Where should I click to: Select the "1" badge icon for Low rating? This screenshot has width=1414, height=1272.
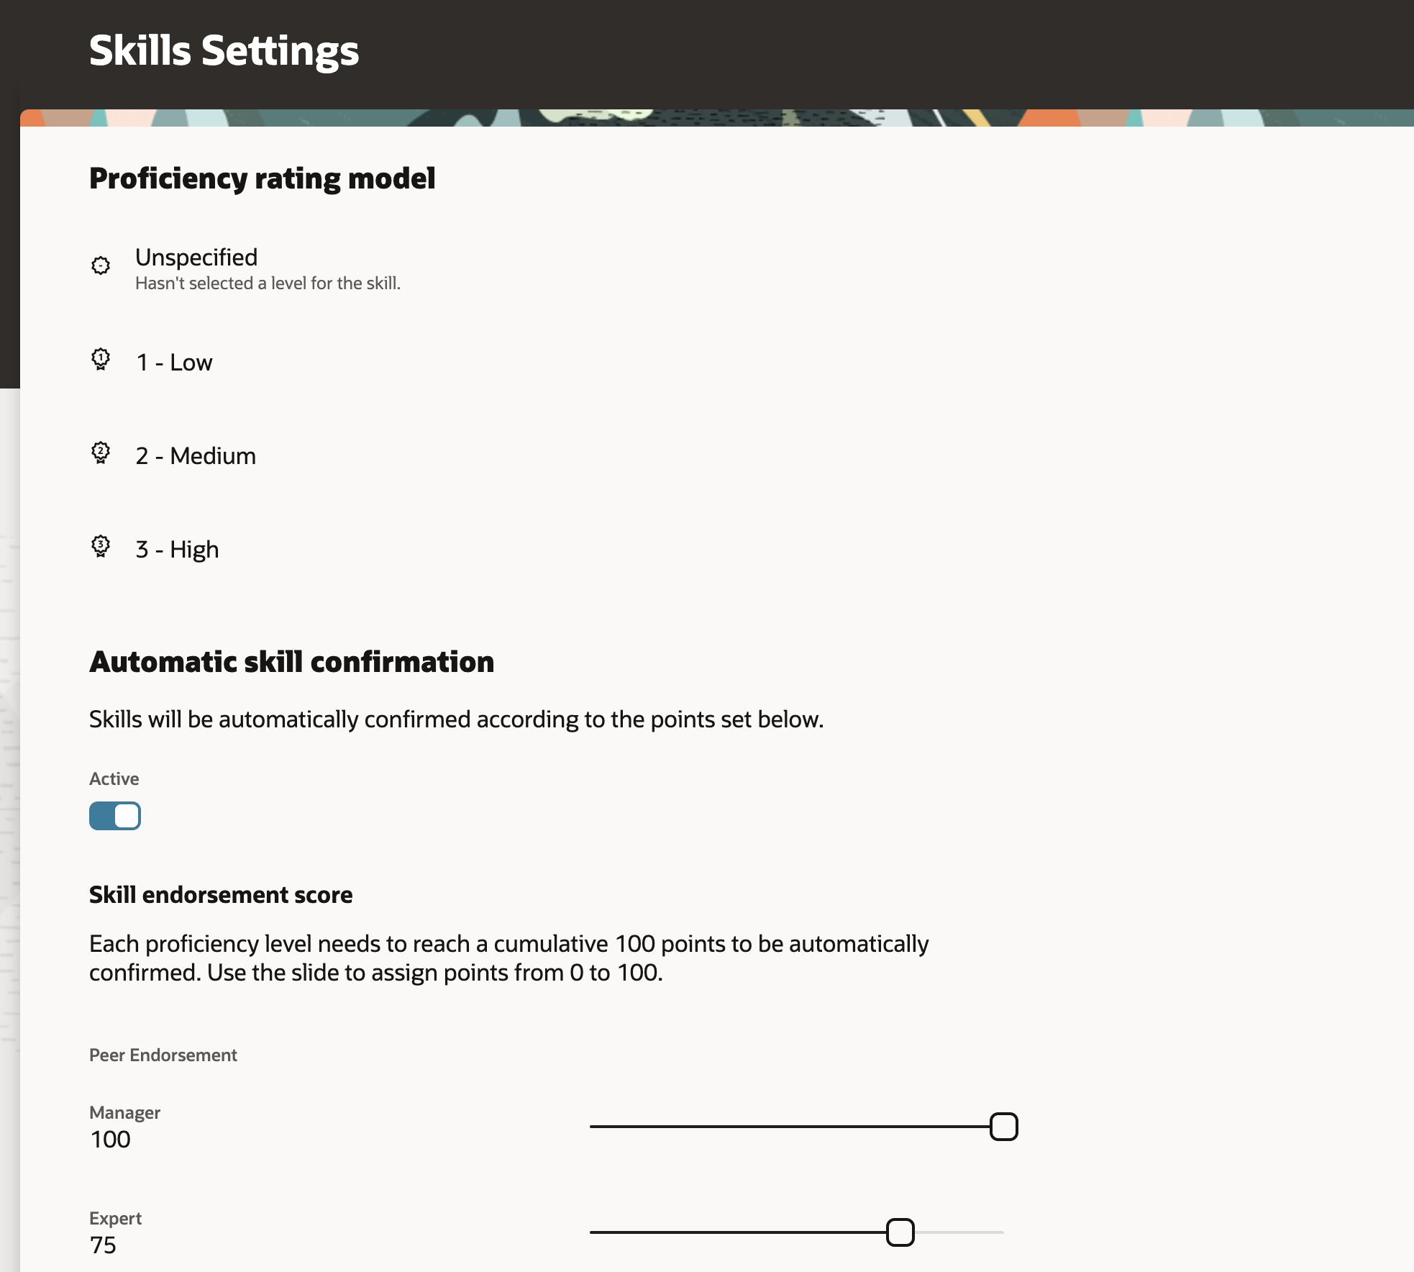(100, 360)
